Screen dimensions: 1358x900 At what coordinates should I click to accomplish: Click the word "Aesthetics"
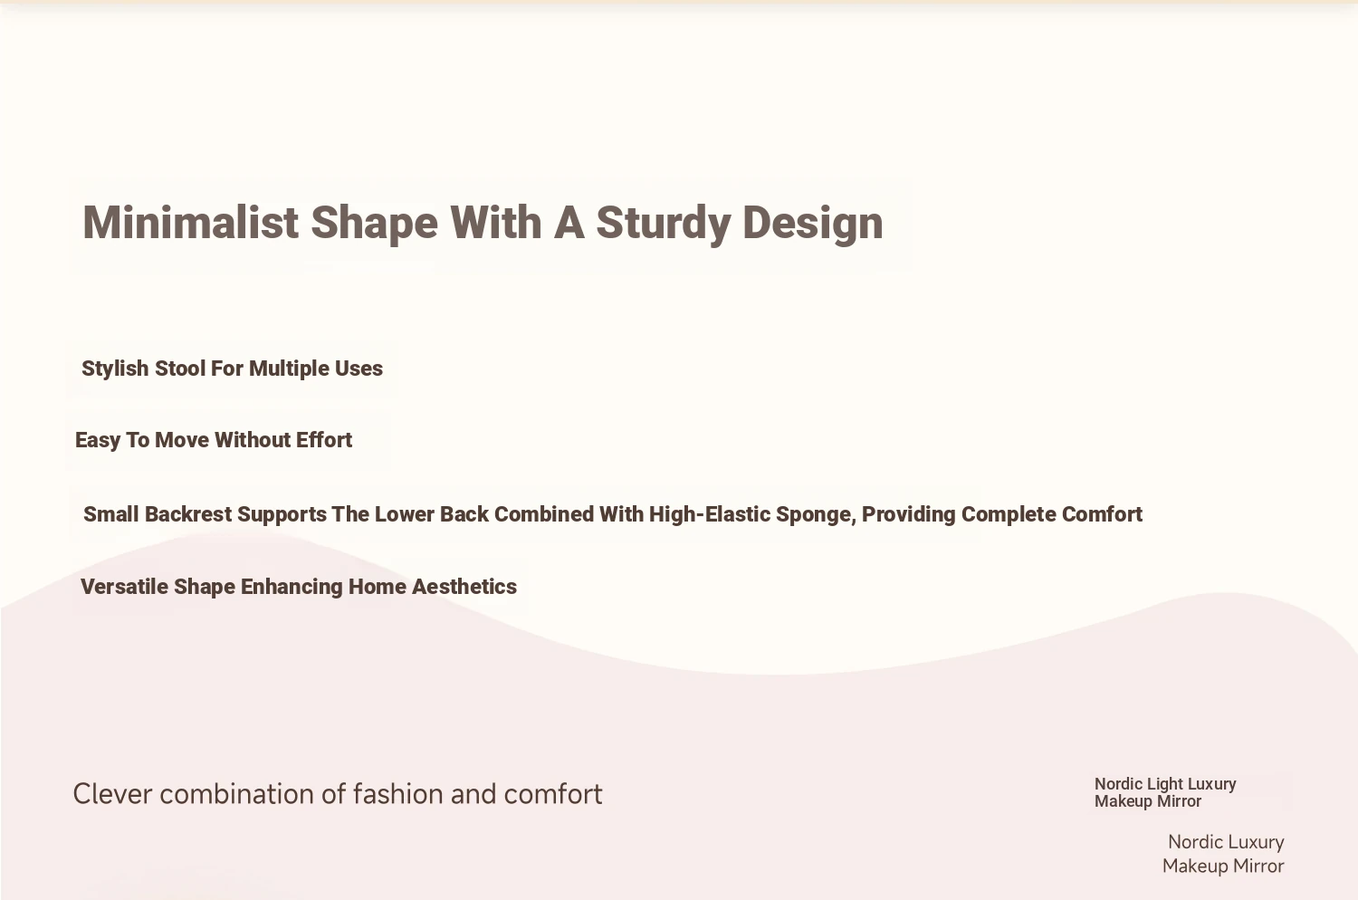point(464,587)
